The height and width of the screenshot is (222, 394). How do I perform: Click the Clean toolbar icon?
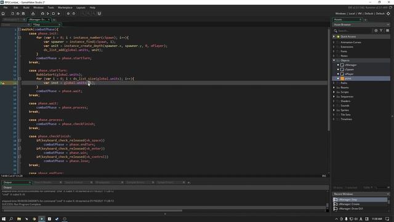[x=59, y=14]
